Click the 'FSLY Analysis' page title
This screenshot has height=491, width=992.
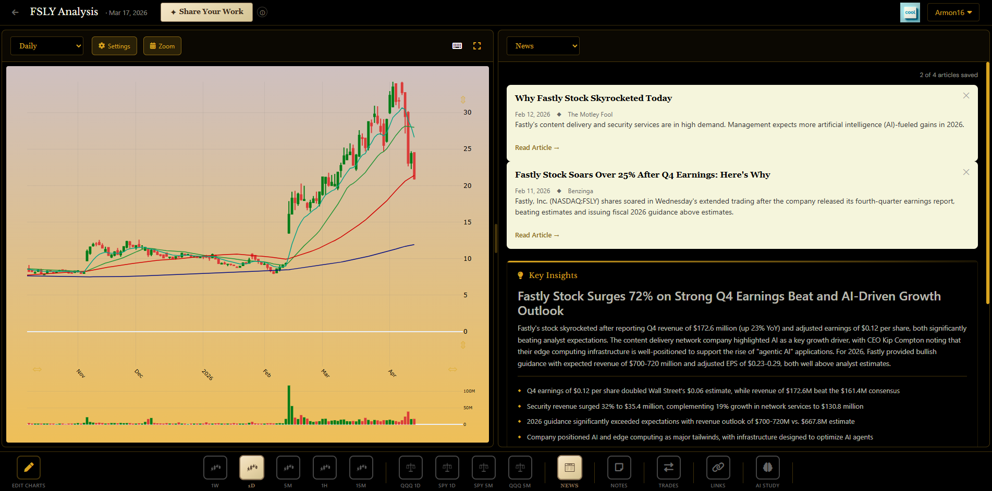pyautogui.click(x=64, y=12)
